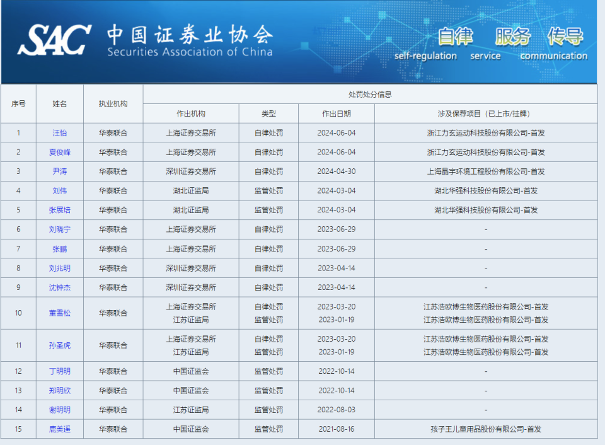Open the 郑明欣 name link
The width and height of the screenshot is (605, 445).
(x=60, y=391)
